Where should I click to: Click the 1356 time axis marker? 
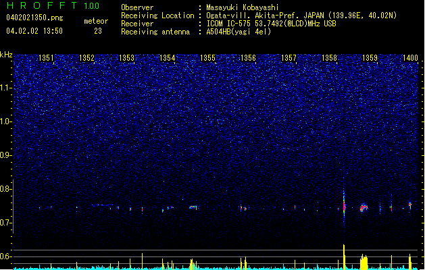click(248, 58)
